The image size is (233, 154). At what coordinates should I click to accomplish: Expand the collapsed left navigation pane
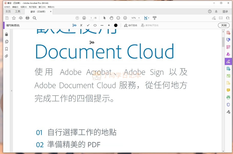11,91
